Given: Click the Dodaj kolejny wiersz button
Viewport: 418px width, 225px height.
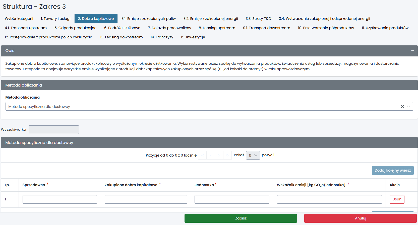Looking at the screenshot, I should point(392,170).
